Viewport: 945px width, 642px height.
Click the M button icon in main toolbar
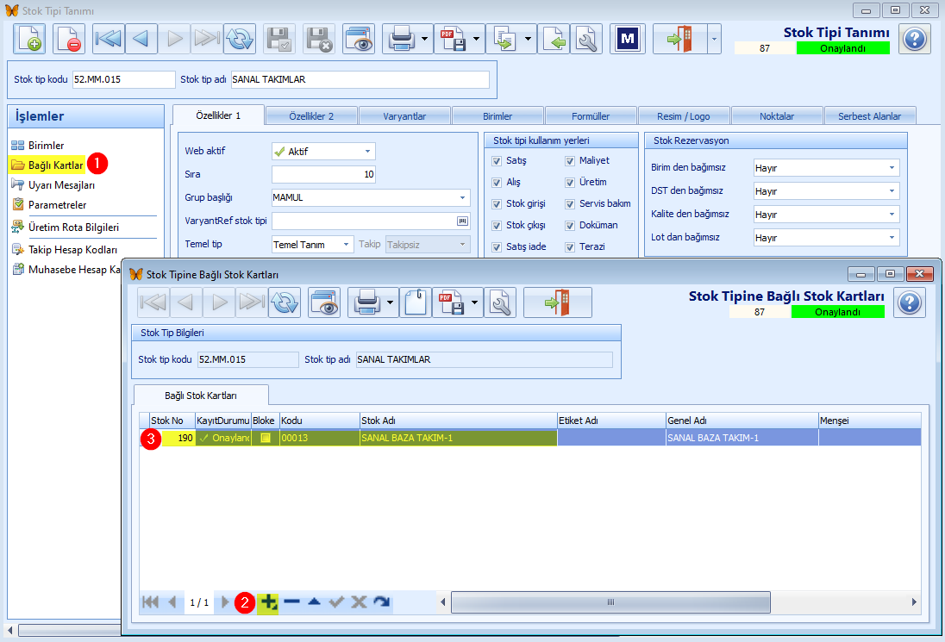coord(628,39)
